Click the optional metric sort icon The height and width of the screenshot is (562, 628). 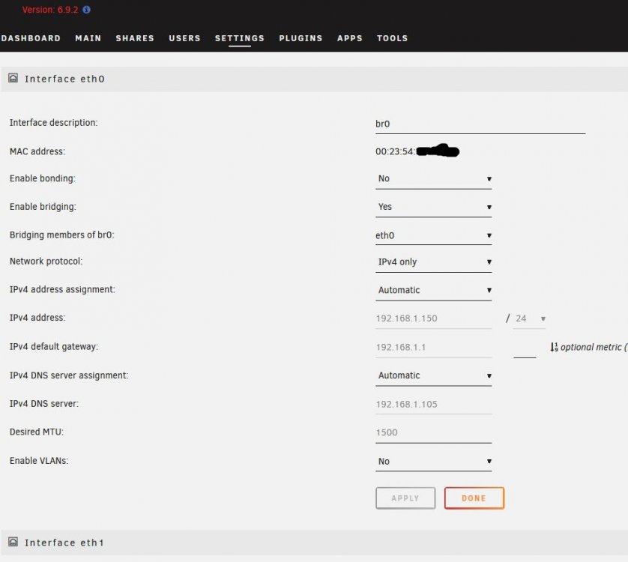554,347
